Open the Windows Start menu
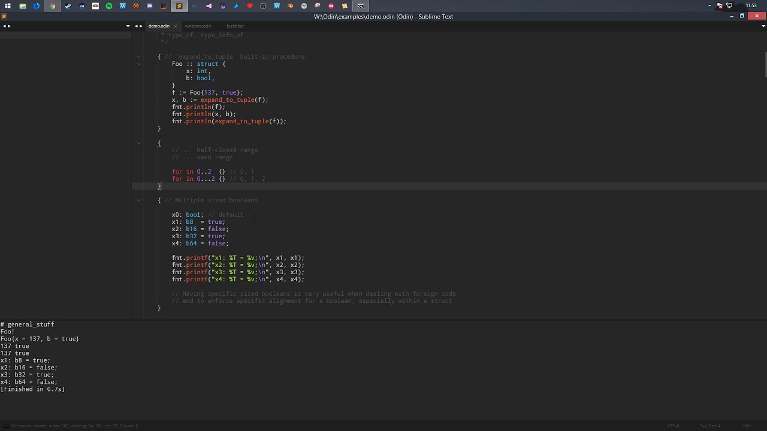The height and width of the screenshot is (431, 767). [x=8, y=6]
